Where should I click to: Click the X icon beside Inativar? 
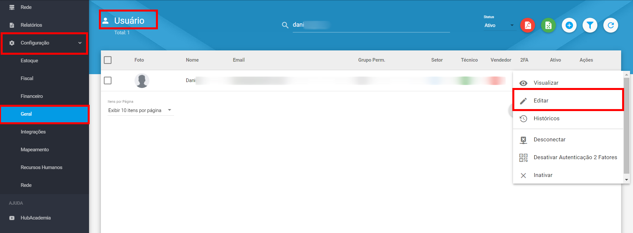tap(523, 175)
